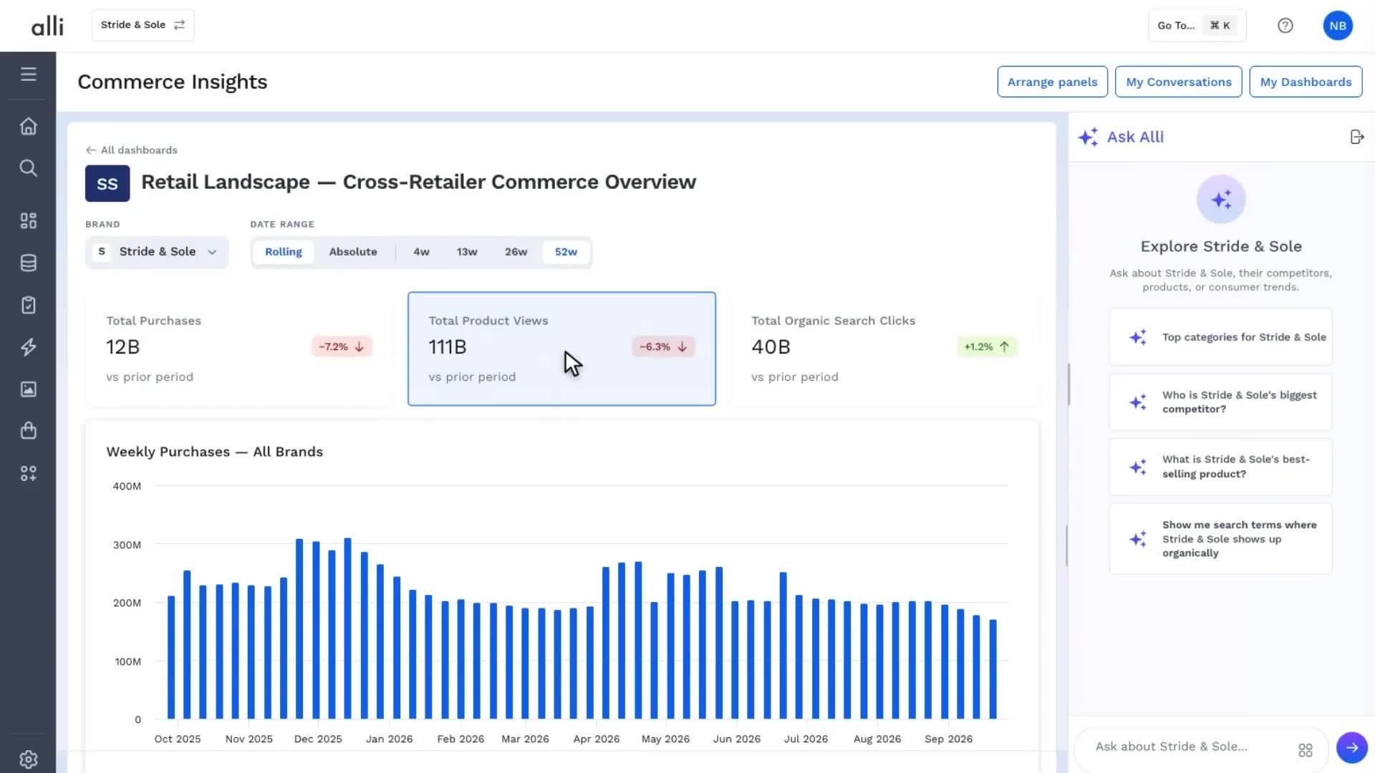Open the lightning bolt icon in sidebar
Screen dimensions: 1375x773
click(x=28, y=347)
